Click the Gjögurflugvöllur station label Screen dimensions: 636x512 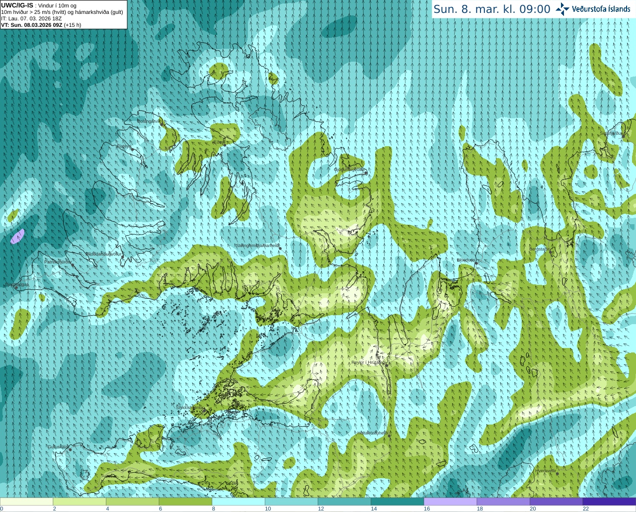349,170
